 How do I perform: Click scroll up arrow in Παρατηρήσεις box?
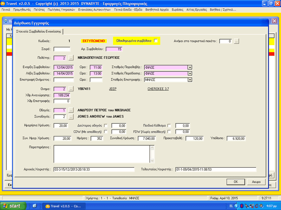coord(152,147)
